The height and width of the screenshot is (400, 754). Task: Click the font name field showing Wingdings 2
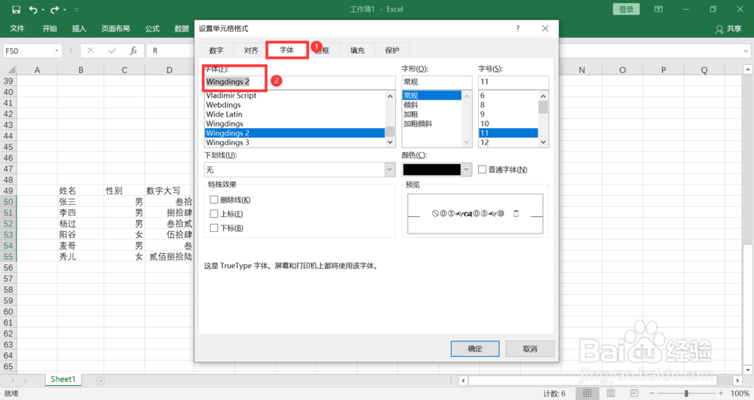(299, 82)
